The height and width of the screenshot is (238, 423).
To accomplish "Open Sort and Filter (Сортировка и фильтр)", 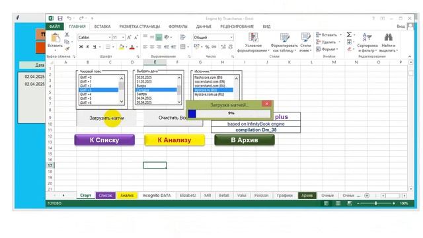I will click(367, 42).
